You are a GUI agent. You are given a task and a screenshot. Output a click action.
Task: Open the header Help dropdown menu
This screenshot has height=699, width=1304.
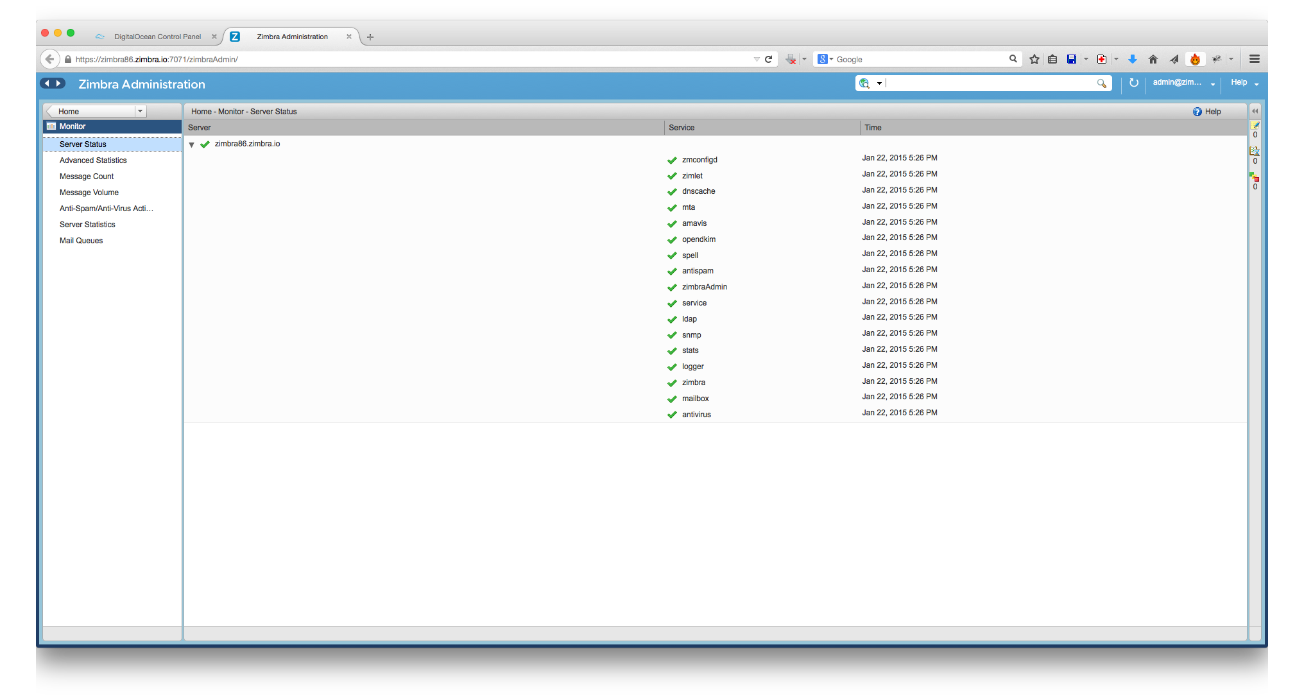click(x=1256, y=84)
